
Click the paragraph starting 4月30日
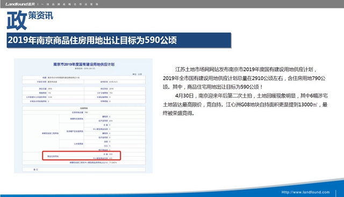click(x=245, y=104)
